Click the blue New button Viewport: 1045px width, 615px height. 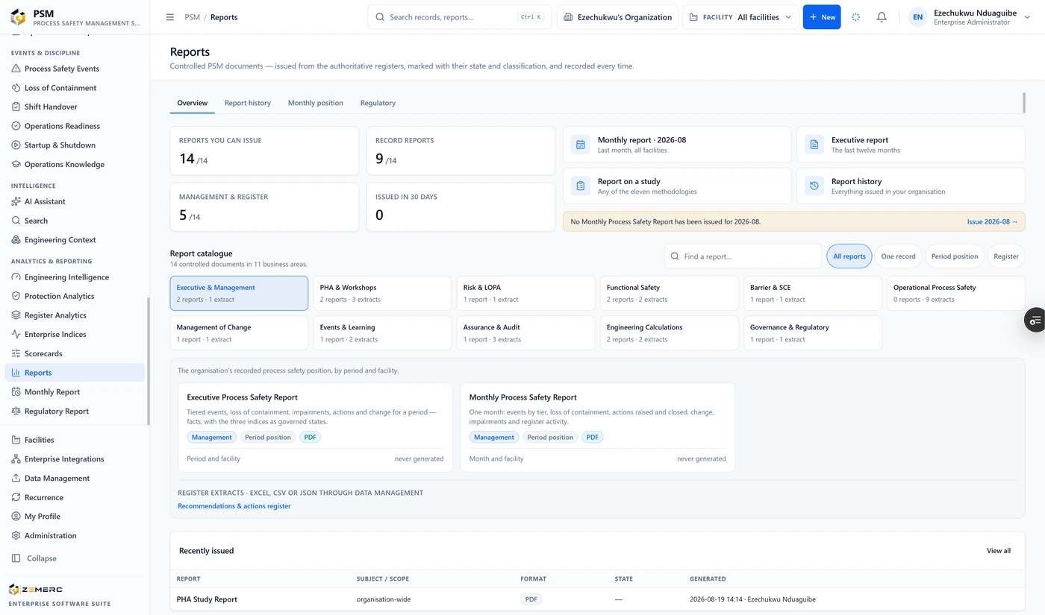click(x=822, y=17)
